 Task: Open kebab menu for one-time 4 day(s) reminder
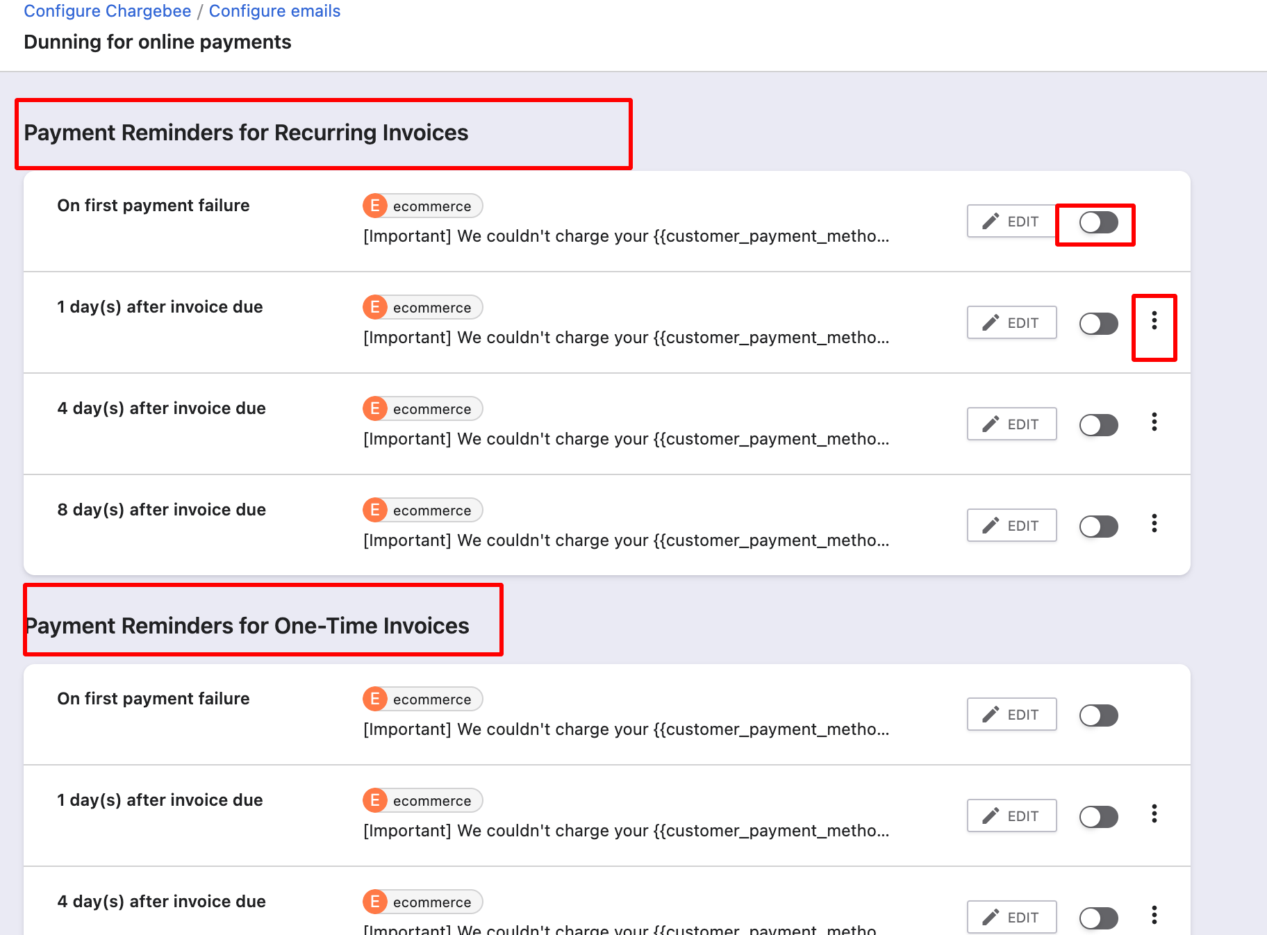tap(1154, 916)
